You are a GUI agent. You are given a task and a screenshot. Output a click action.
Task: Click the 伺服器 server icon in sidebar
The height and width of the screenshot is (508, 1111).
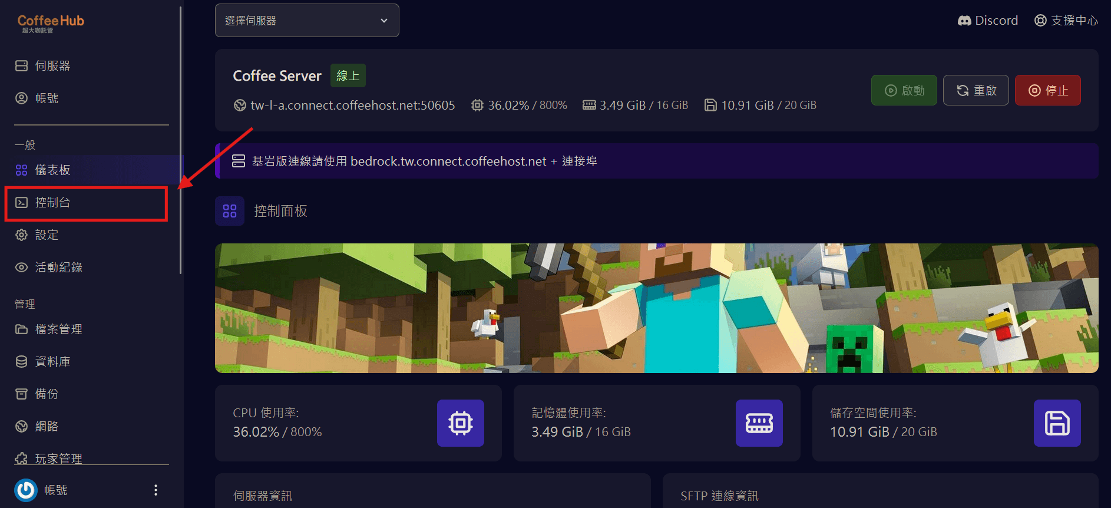22,66
